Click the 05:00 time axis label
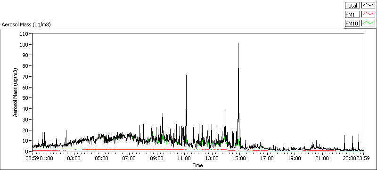The image size is (377, 170). (101, 158)
